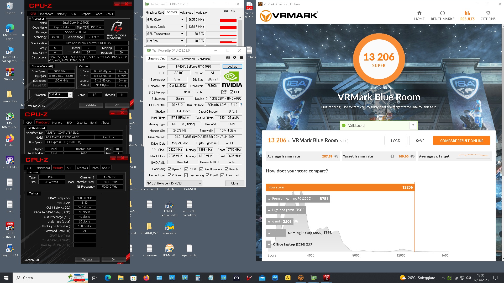Open File Explorer from taskbar

120,278
